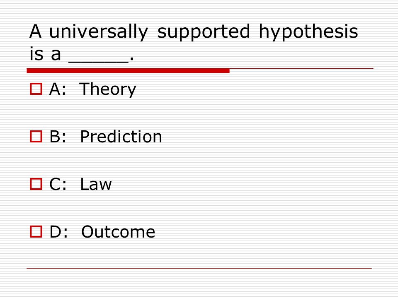Click the word 'supported' in the title
This screenshot has height=298, width=398.
tap(204, 32)
